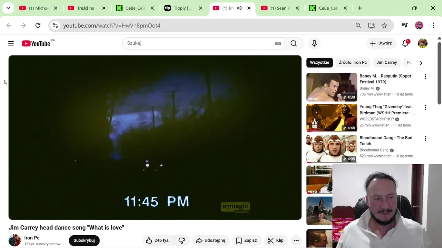Open the WORLDSTARHIPHOP channel link
This screenshot has width=442, height=248.
pyautogui.click(x=376, y=119)
